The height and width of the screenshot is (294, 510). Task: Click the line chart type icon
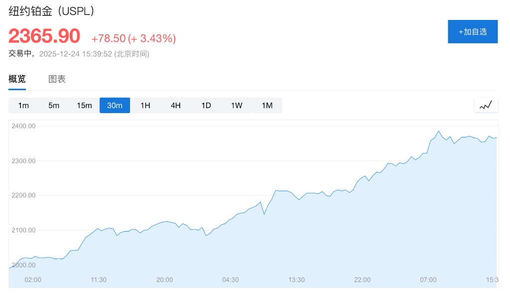coord(486,105)
